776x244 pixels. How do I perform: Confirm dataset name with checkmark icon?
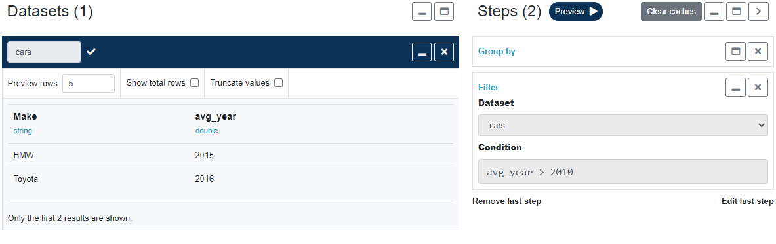(x=91, y=52)
